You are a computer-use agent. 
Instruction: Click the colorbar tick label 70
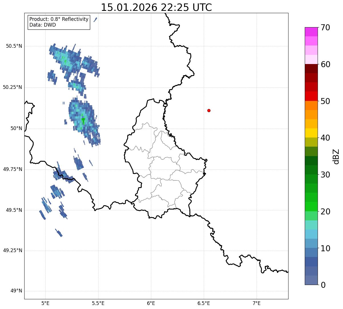326,27
